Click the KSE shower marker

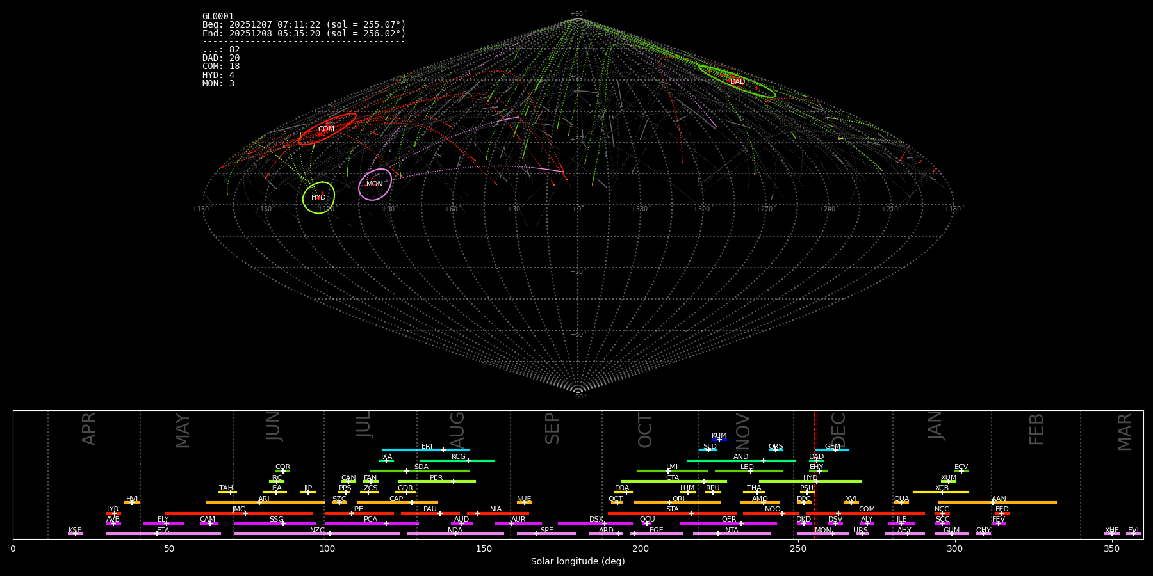[x=75, y=534]
